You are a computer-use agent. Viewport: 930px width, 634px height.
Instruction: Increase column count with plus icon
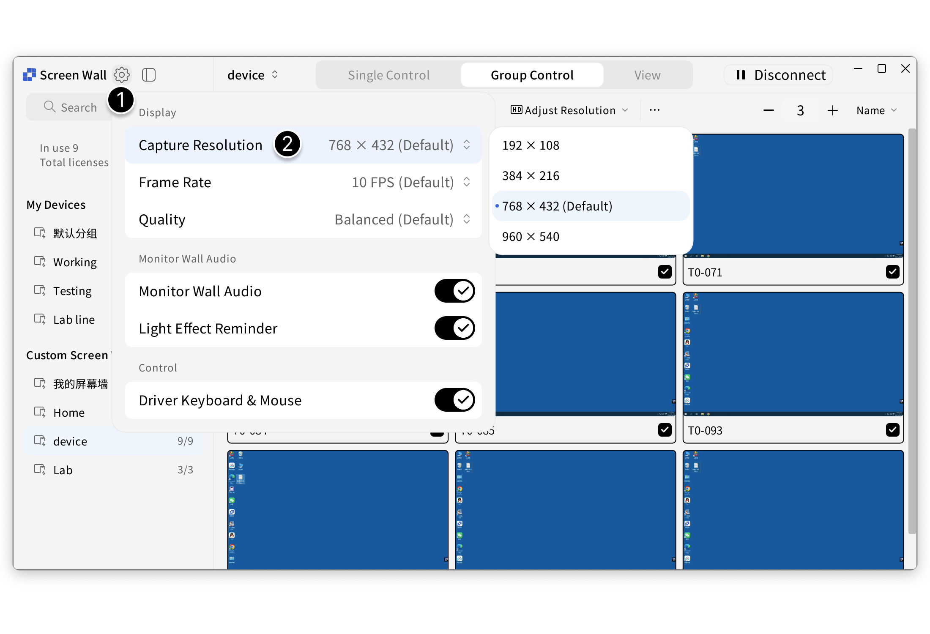pyautogui.click(x=832, y=110)
